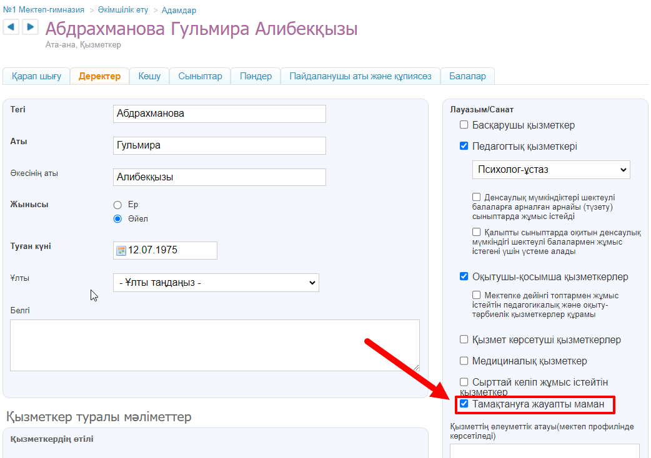This screenshot has height=458, width=651.
Task: Open Пайдаланушы аты және құпиясөз tab
Action: coord(360,76)
